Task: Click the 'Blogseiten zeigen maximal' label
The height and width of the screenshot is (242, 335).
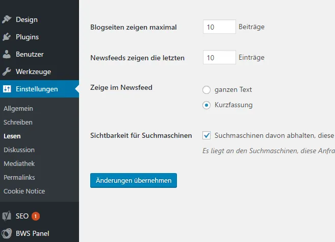Action: tap(133, 27)
